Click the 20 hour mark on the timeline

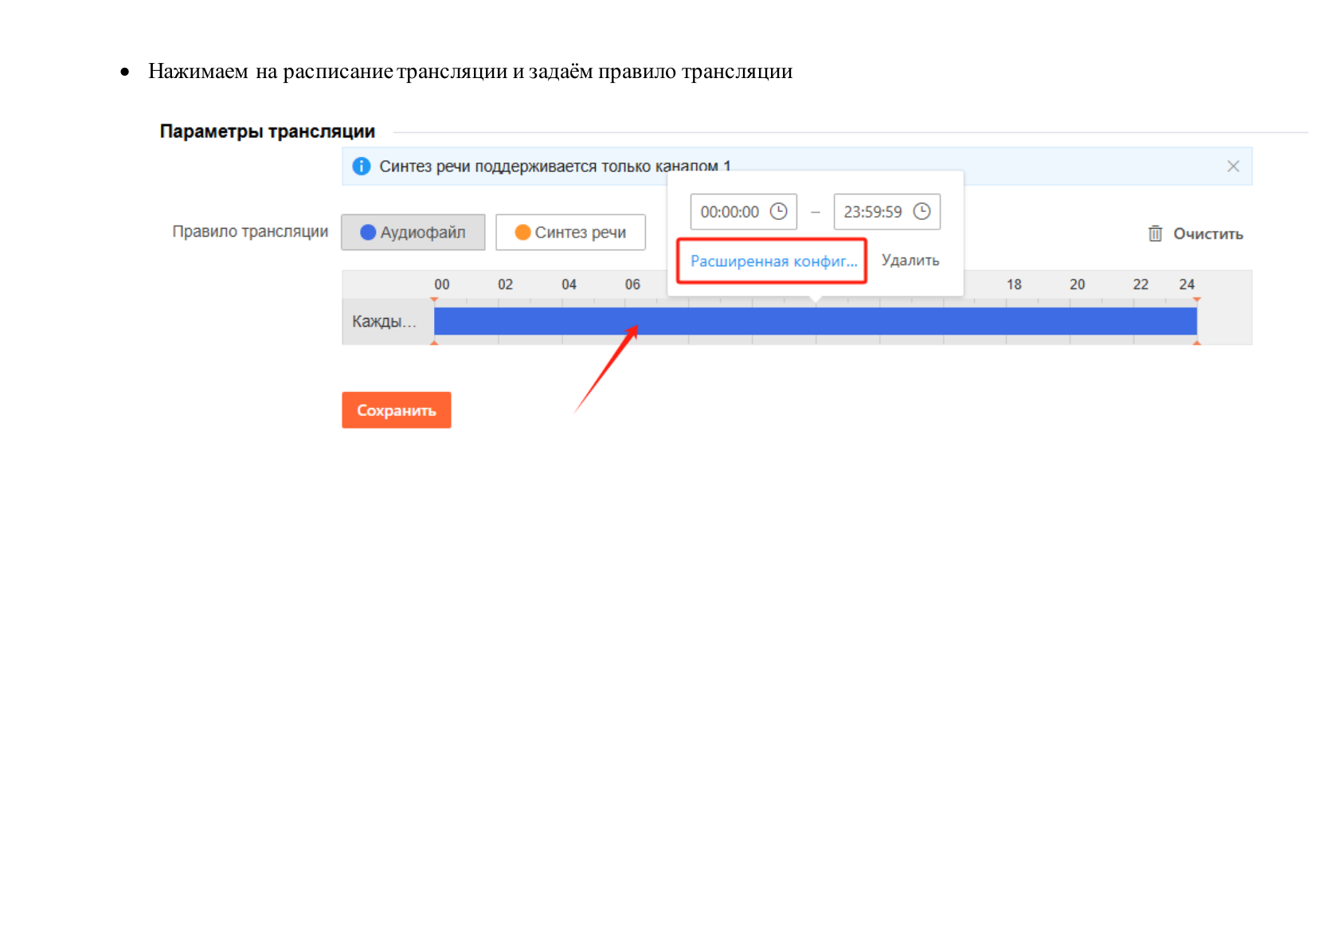click(1078, 284)
